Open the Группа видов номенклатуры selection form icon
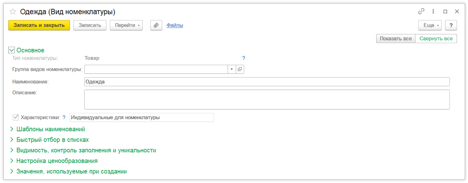Image resolution: width=468 pixels, height=183 pixels. (240, 69)
